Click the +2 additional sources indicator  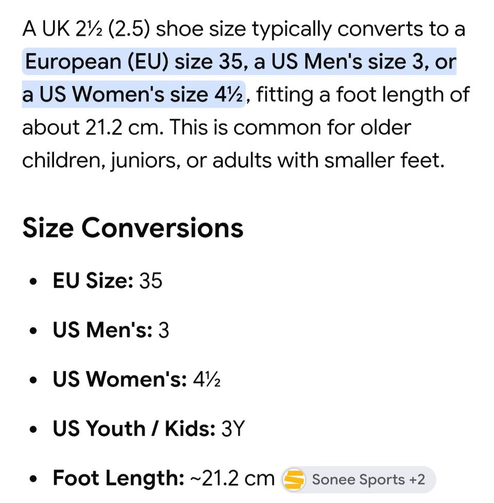click(x=417, y=479)
